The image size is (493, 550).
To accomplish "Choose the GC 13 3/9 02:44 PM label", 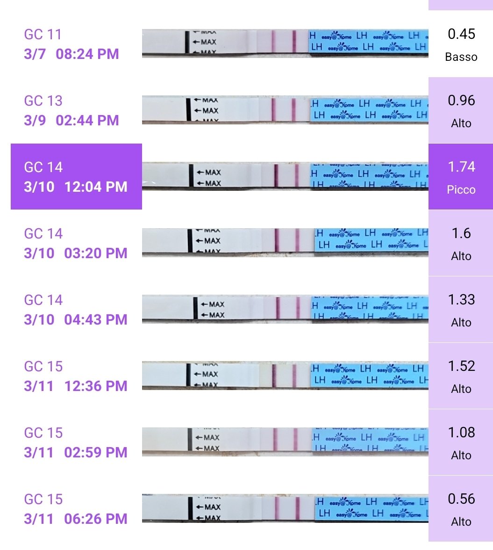I will click(x=71, y=111).
